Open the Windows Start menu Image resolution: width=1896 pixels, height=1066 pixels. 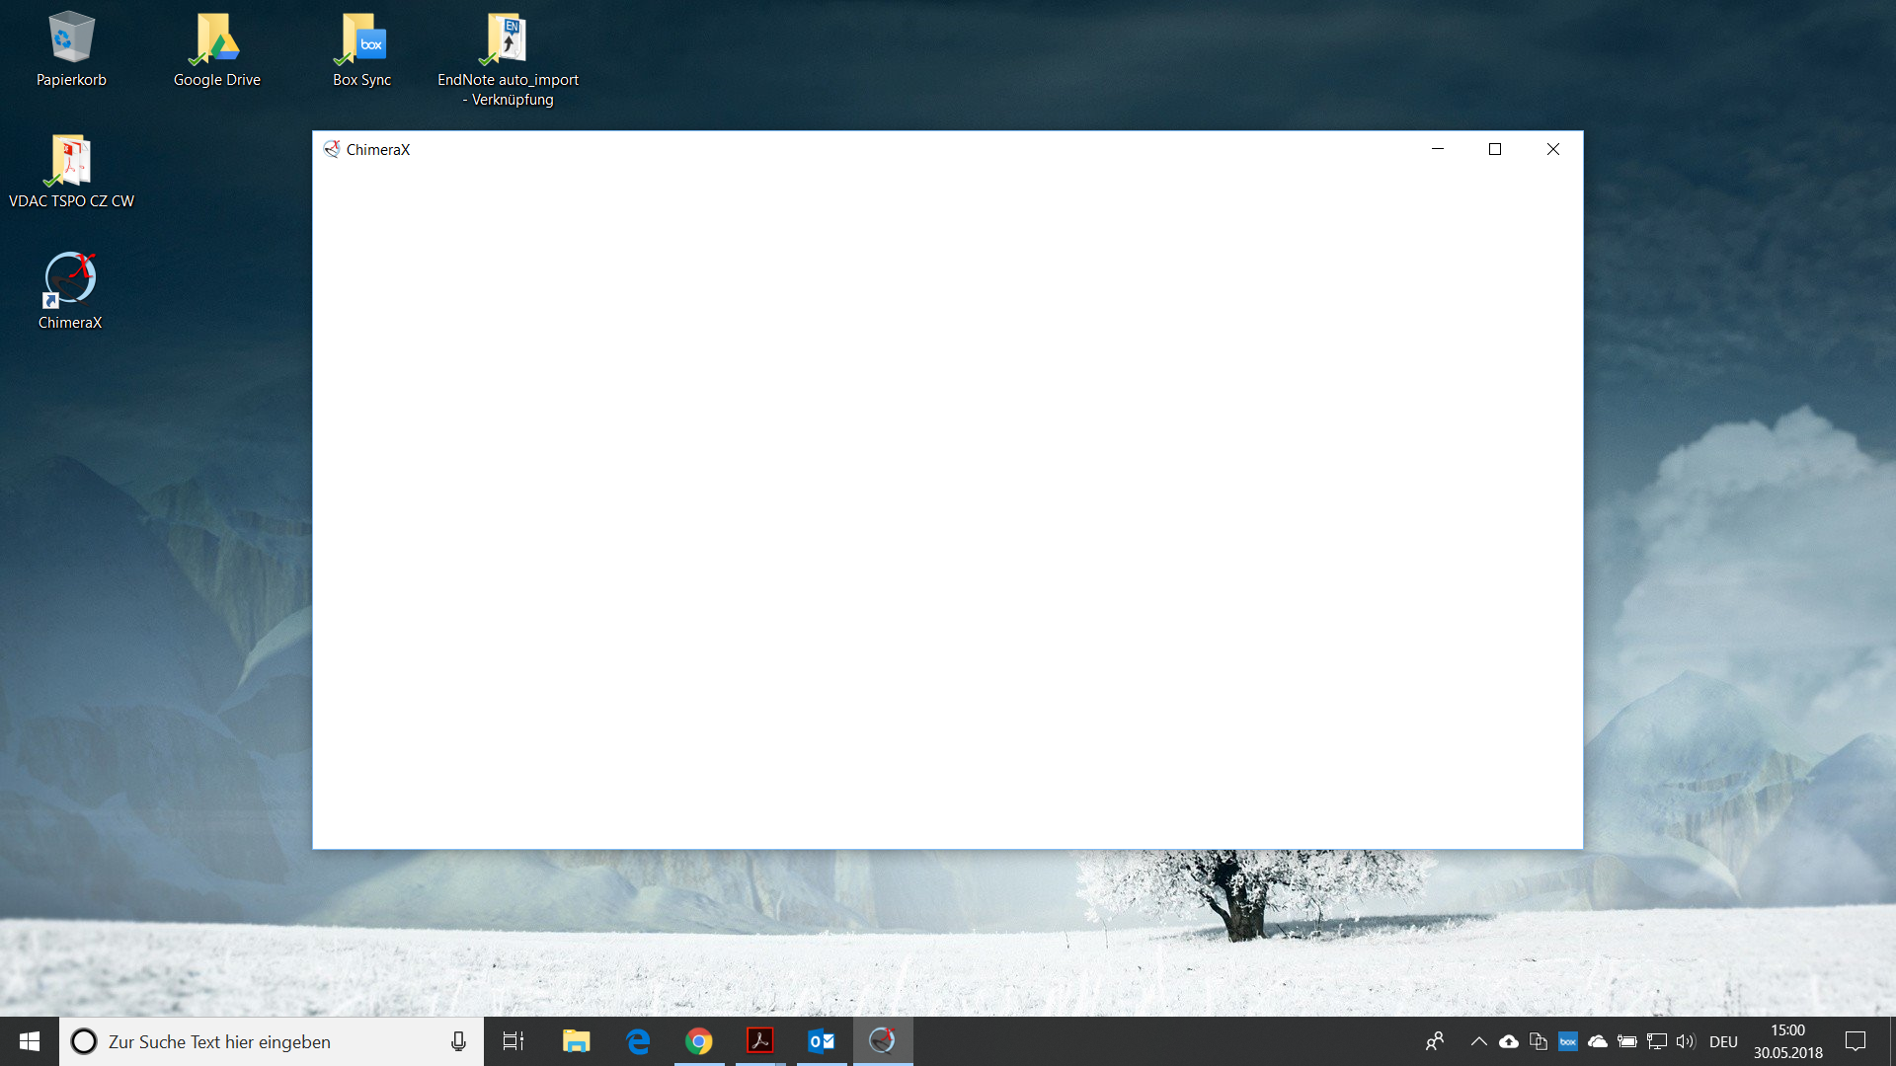(x=29, y=1041)
